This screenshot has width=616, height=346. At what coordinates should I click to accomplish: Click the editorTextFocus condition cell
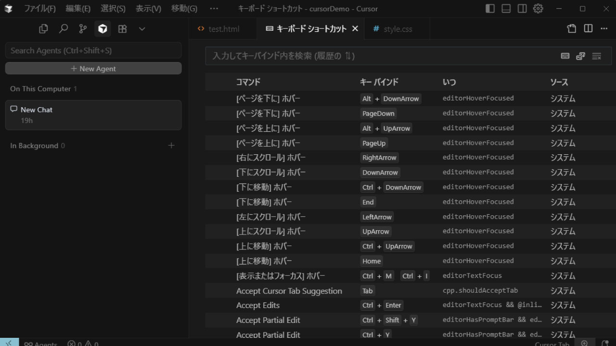[472, 276]
